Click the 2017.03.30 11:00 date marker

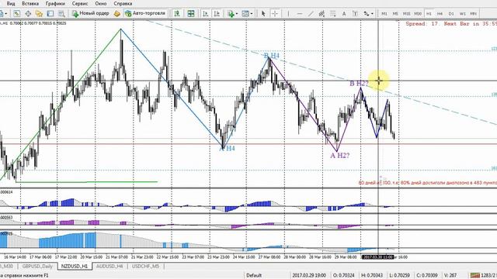click(378, 257)
